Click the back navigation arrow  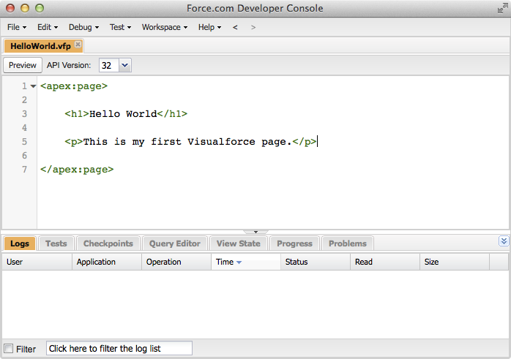tap(235, 27)
